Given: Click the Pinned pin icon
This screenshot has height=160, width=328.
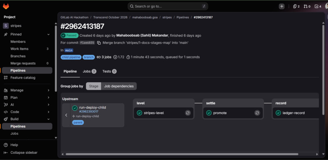Looking at the screenshot, I should click(6, 34).
